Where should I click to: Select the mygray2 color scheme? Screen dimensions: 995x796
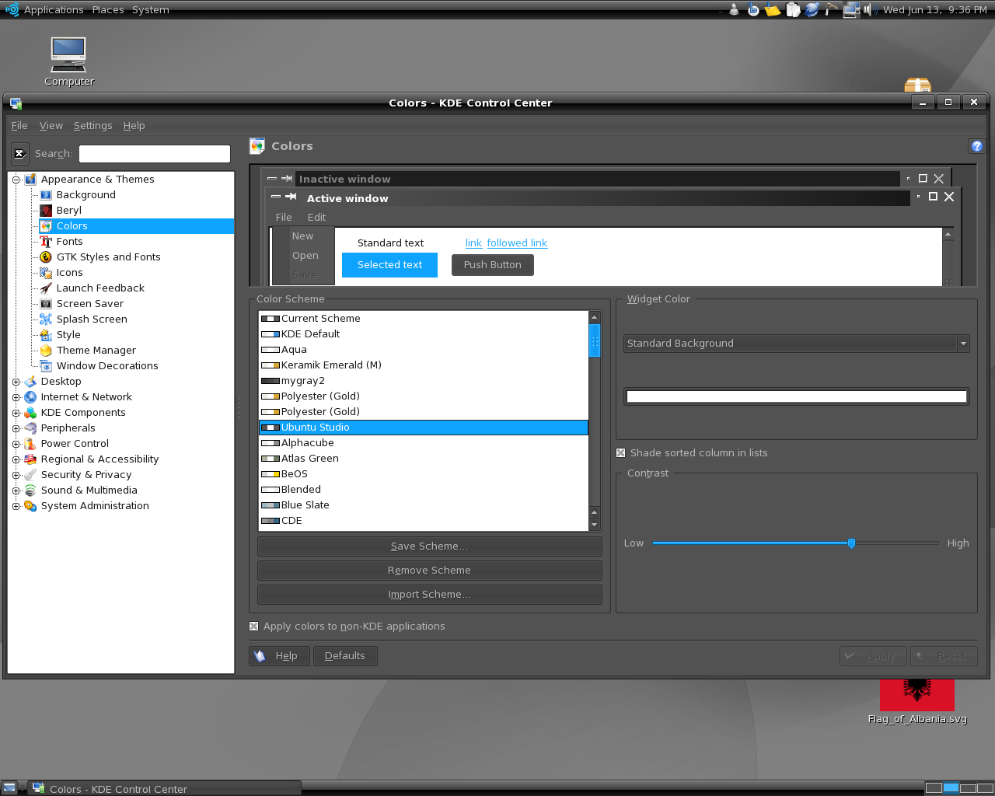pyautogui.click(x=424, y=381)
